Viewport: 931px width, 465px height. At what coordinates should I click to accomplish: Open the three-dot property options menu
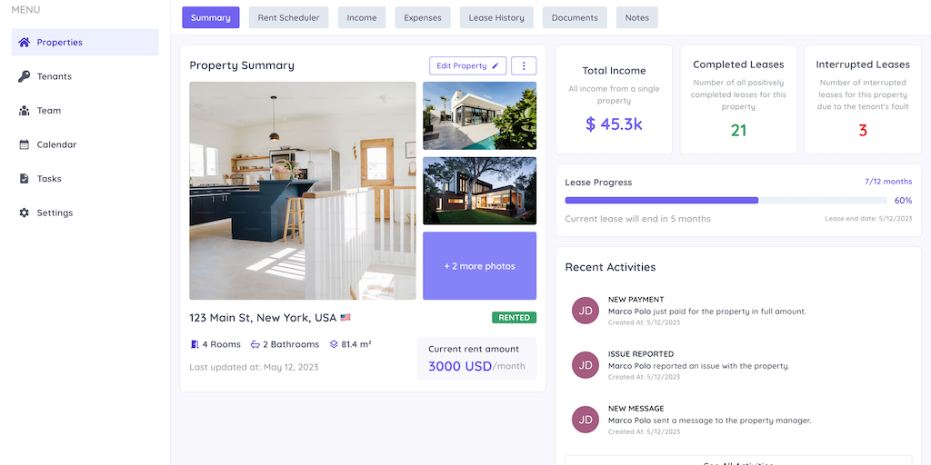(x=524, y=65)
